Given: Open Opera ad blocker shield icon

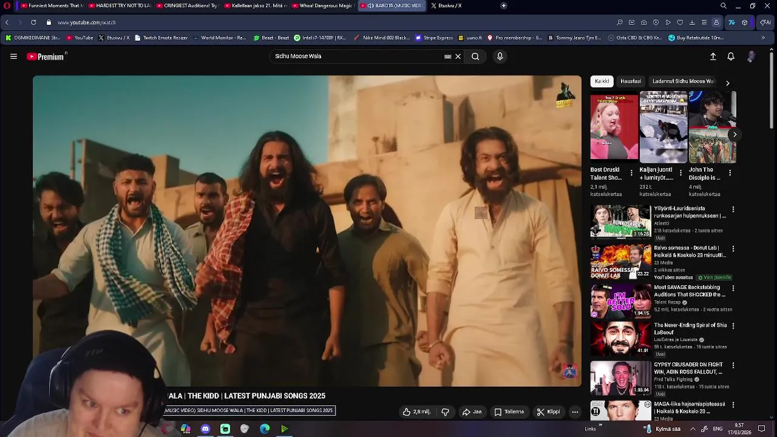Looking at the screenshot, I should (x=656, y=22).
